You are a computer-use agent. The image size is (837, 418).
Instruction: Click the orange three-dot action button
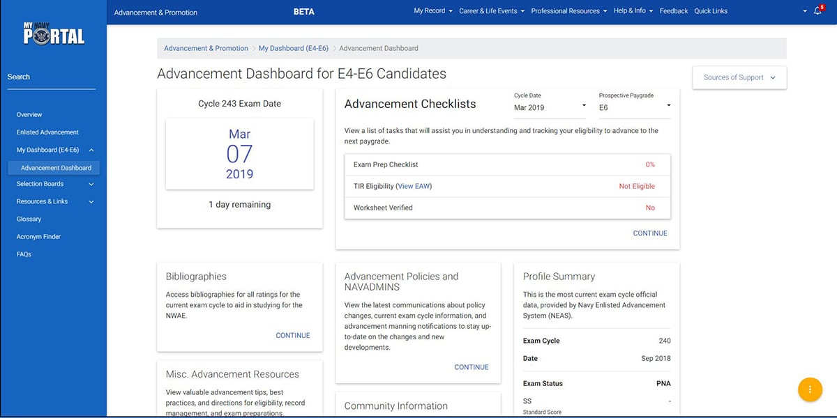(810, 389)
